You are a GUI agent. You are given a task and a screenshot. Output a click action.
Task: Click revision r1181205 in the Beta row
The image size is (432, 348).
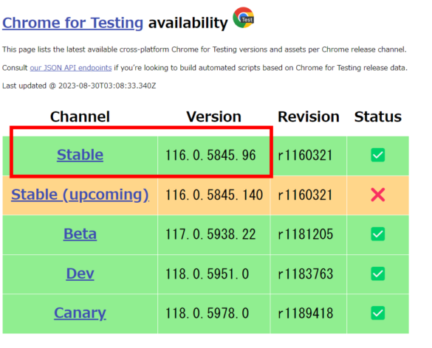[306, 234]
